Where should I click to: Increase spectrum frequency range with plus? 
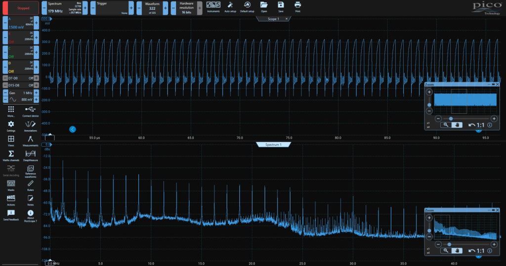click(85, 8)
